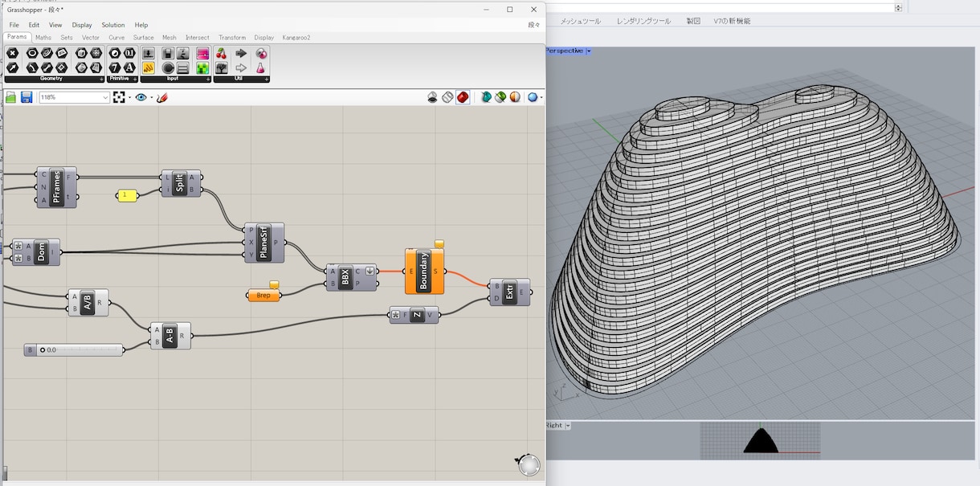Toggle the red shaded preview mode
This screenshot has height=486, width=980.
pyautogui.click(x=463, y=97)
